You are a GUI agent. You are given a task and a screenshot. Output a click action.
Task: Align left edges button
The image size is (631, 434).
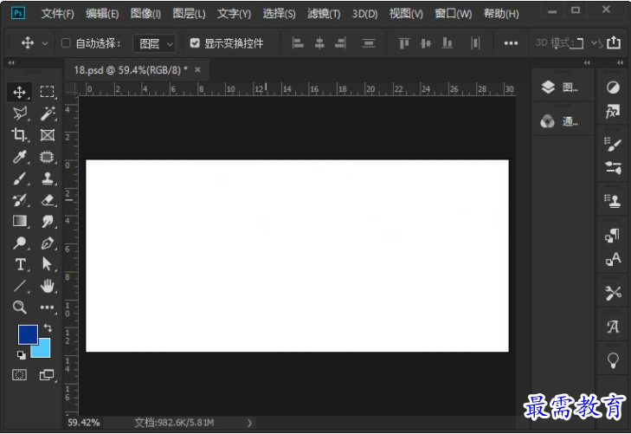(x=298, y=42)
